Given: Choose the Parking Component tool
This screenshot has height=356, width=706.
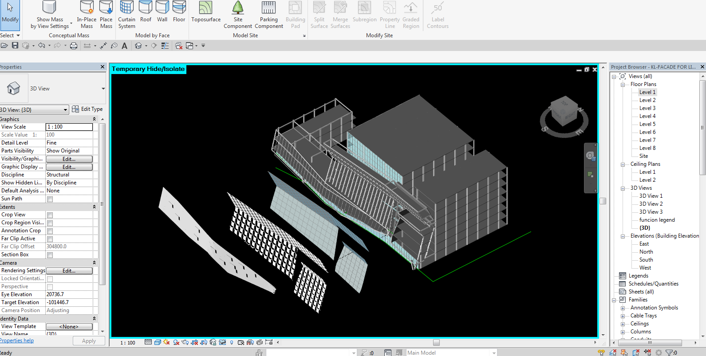Looking at the screenshot, I should coord(269,15).
